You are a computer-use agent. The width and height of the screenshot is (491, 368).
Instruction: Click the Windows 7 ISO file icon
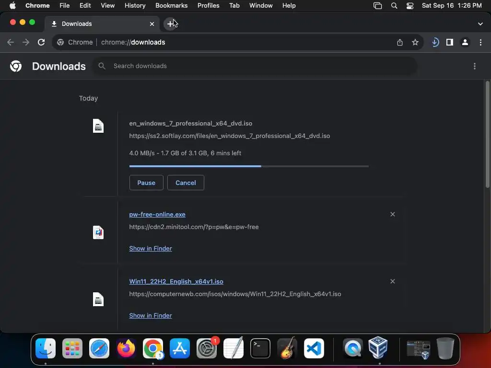pyautogui.click(x=98, y=126)
